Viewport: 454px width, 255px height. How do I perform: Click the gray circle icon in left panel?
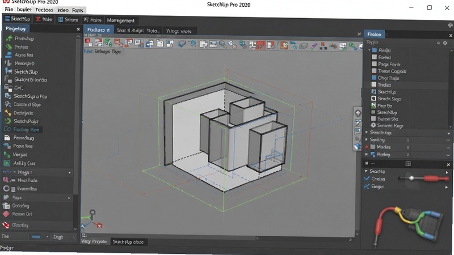[x=6, y=189]
